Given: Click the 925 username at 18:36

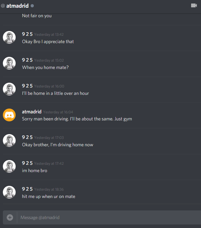Looking at the screenshot, I should coord(27,189).
